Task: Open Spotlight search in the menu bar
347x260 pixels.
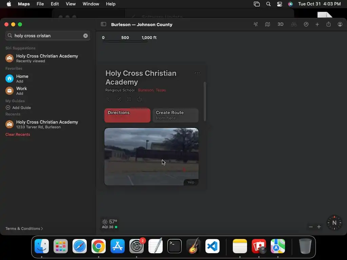Action: point(268,4)
